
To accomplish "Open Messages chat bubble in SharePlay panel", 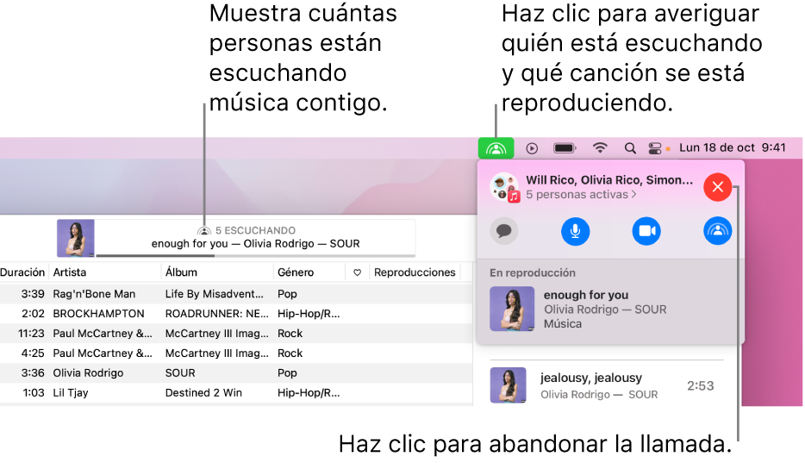I will pos(504,231).
